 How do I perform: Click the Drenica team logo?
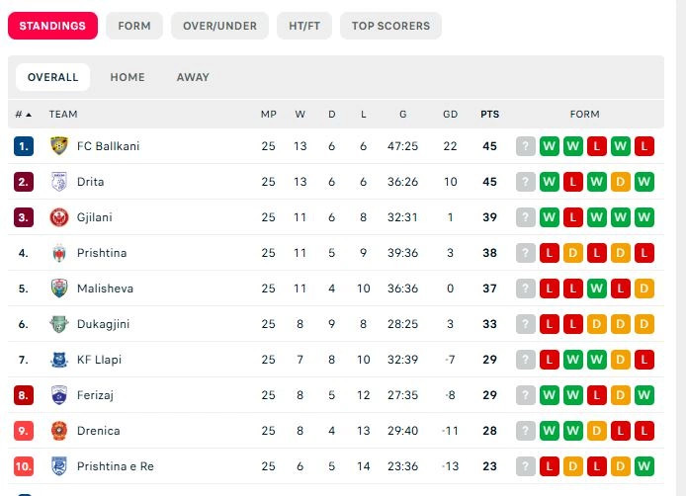tap(58, 431)
